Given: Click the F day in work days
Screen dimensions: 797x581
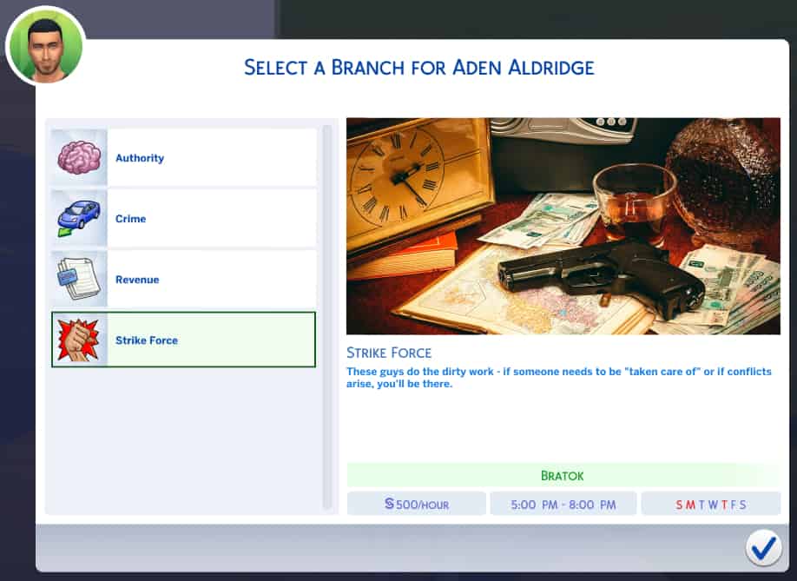Looking at the screenshot, I should click(x=734, y=505).
